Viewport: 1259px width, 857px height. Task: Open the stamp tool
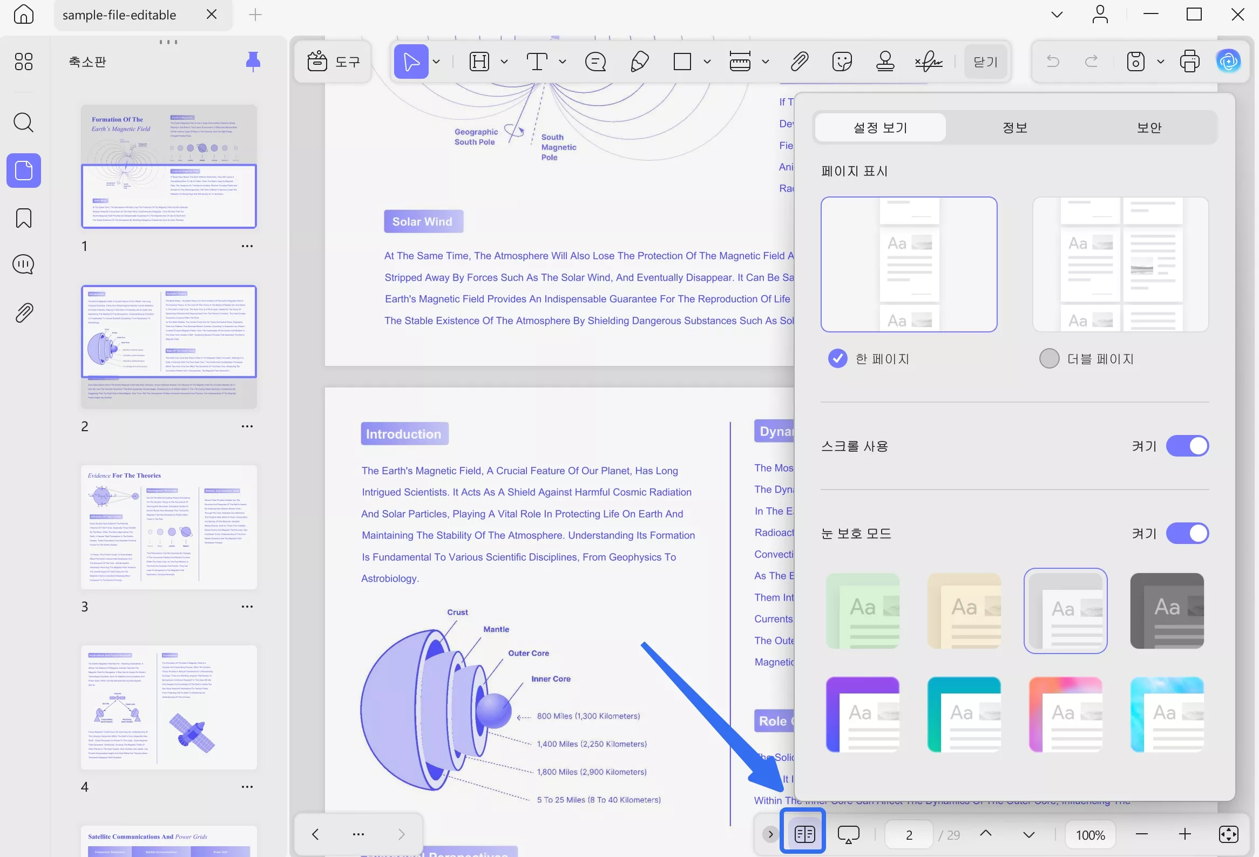(x=885, y=62)
